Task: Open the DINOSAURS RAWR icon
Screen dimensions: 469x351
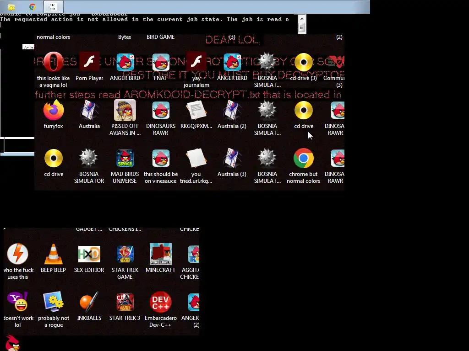Action: [161, 110]
